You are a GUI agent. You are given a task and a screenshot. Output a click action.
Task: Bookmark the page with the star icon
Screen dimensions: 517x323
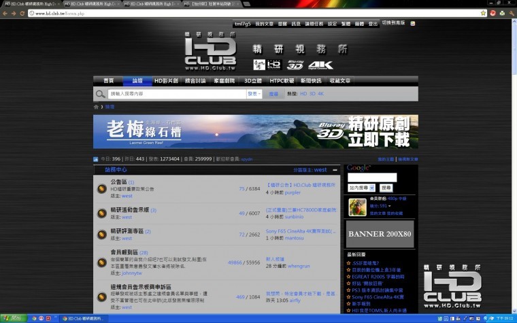(483, 13)
